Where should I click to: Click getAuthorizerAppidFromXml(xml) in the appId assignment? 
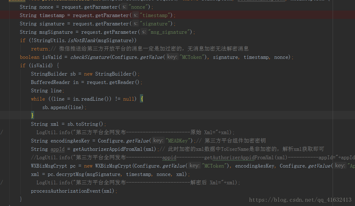click(x=115, y=149)
